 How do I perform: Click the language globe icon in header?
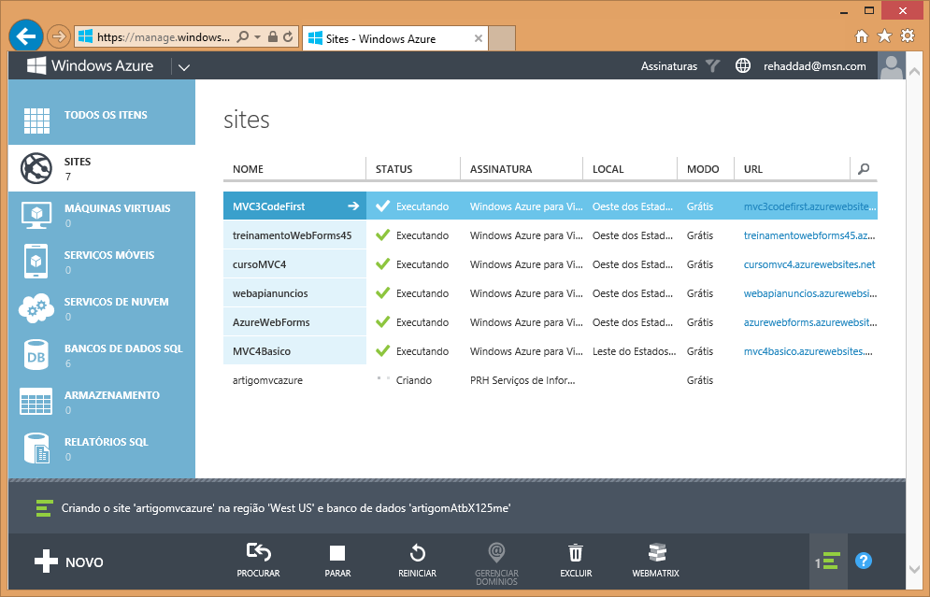pos(742,65)
